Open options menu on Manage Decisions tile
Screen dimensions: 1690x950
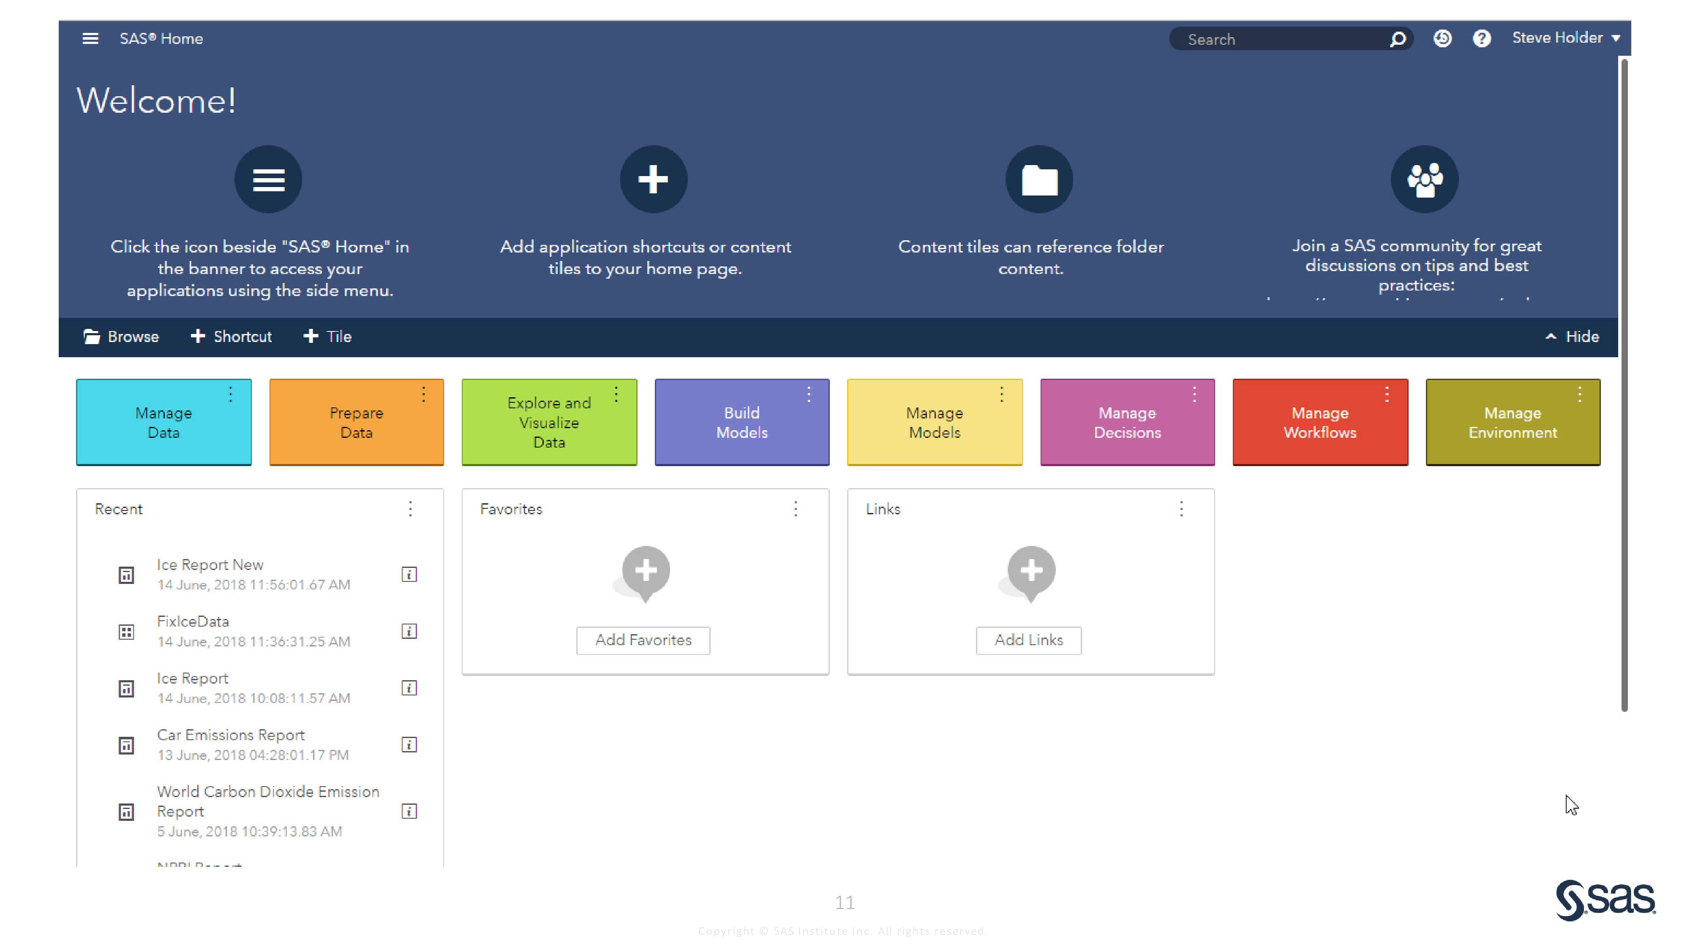1195,394
